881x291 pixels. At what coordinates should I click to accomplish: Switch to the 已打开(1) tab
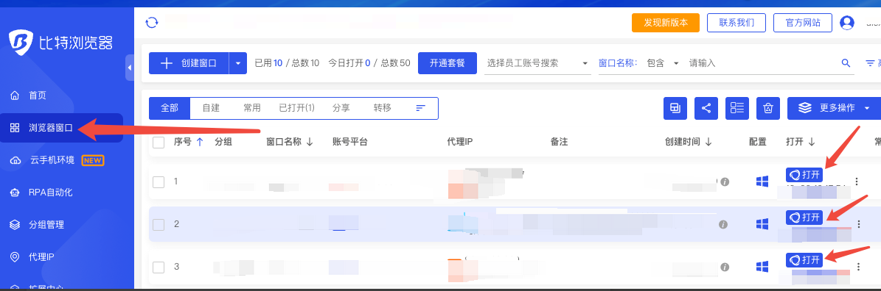(296, 108)
